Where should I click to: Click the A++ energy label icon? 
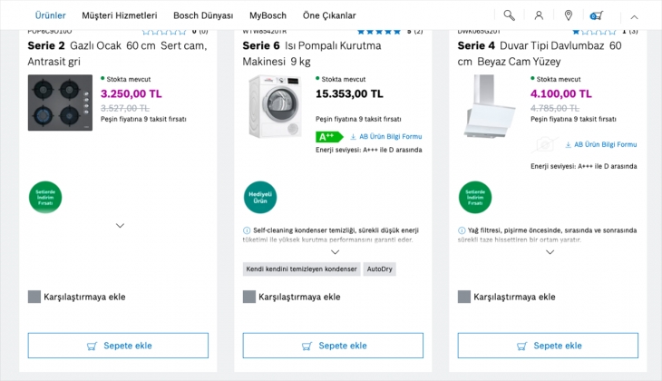coord(327,137)
